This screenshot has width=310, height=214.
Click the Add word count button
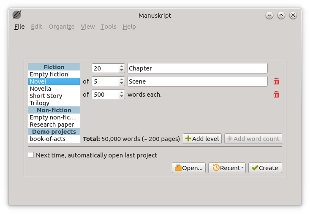coord(253,139)
